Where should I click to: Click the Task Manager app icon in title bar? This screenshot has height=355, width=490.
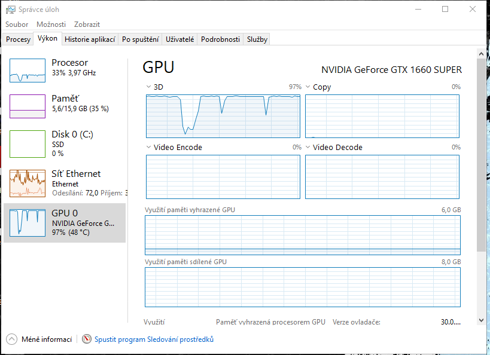(11, 10)
